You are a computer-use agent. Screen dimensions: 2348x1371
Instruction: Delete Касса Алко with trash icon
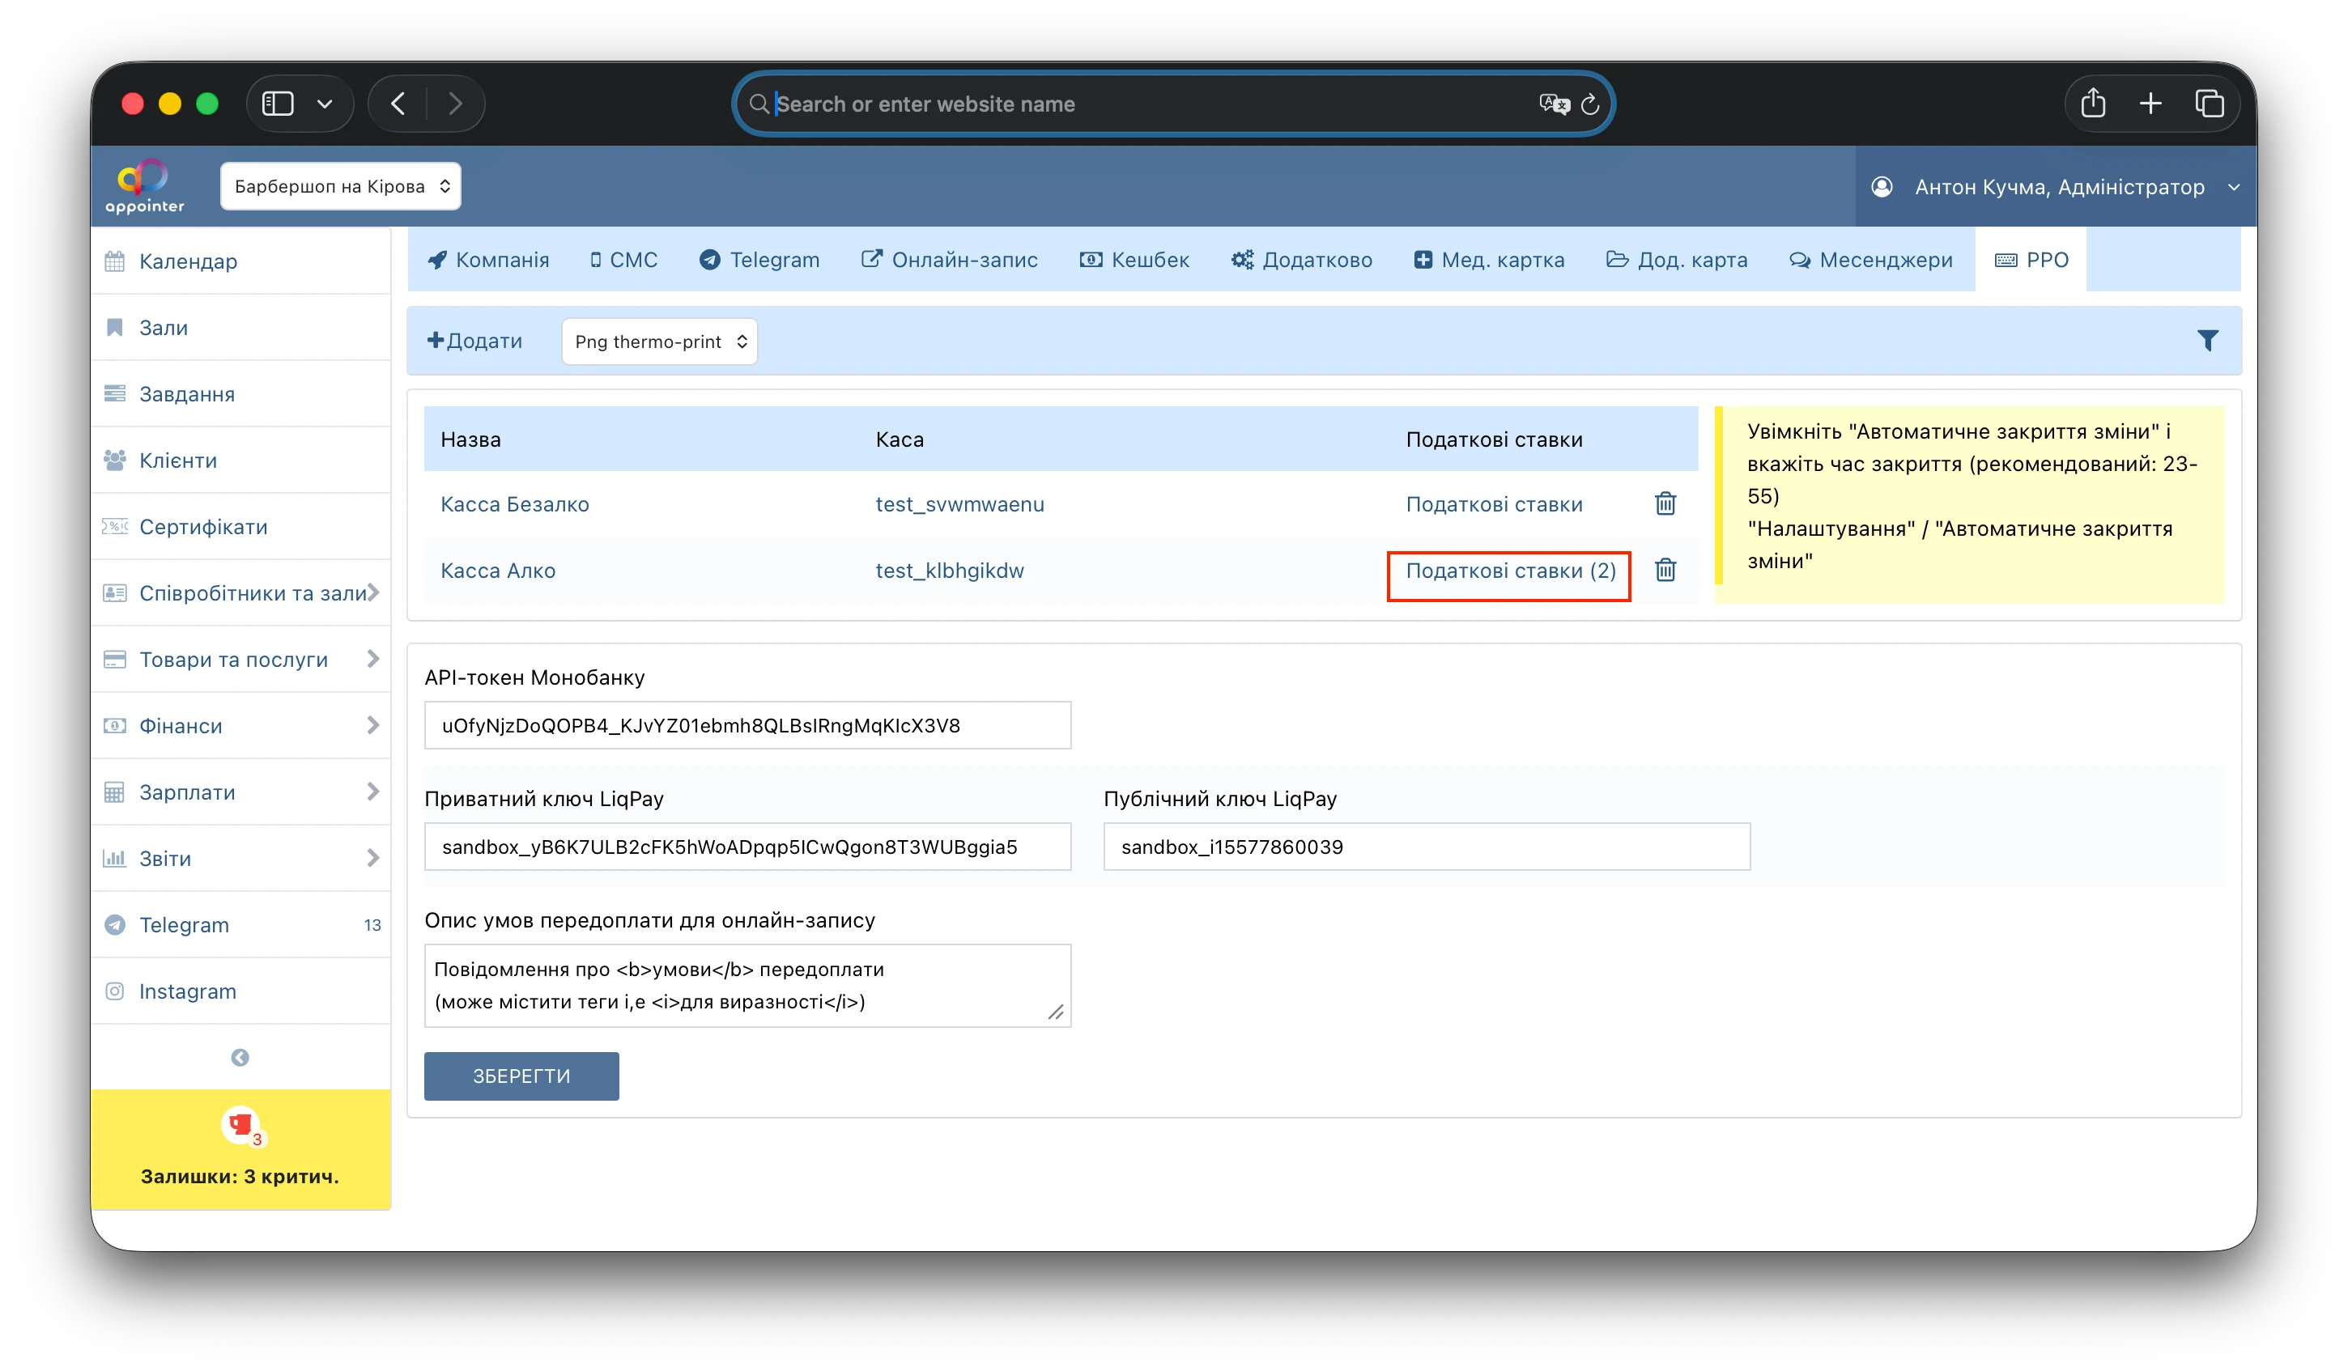coord(1665,570)
